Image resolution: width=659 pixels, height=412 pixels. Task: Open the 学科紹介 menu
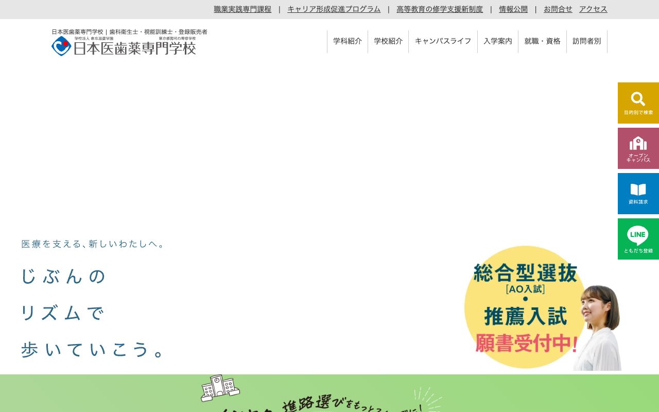tap(348, 41)
